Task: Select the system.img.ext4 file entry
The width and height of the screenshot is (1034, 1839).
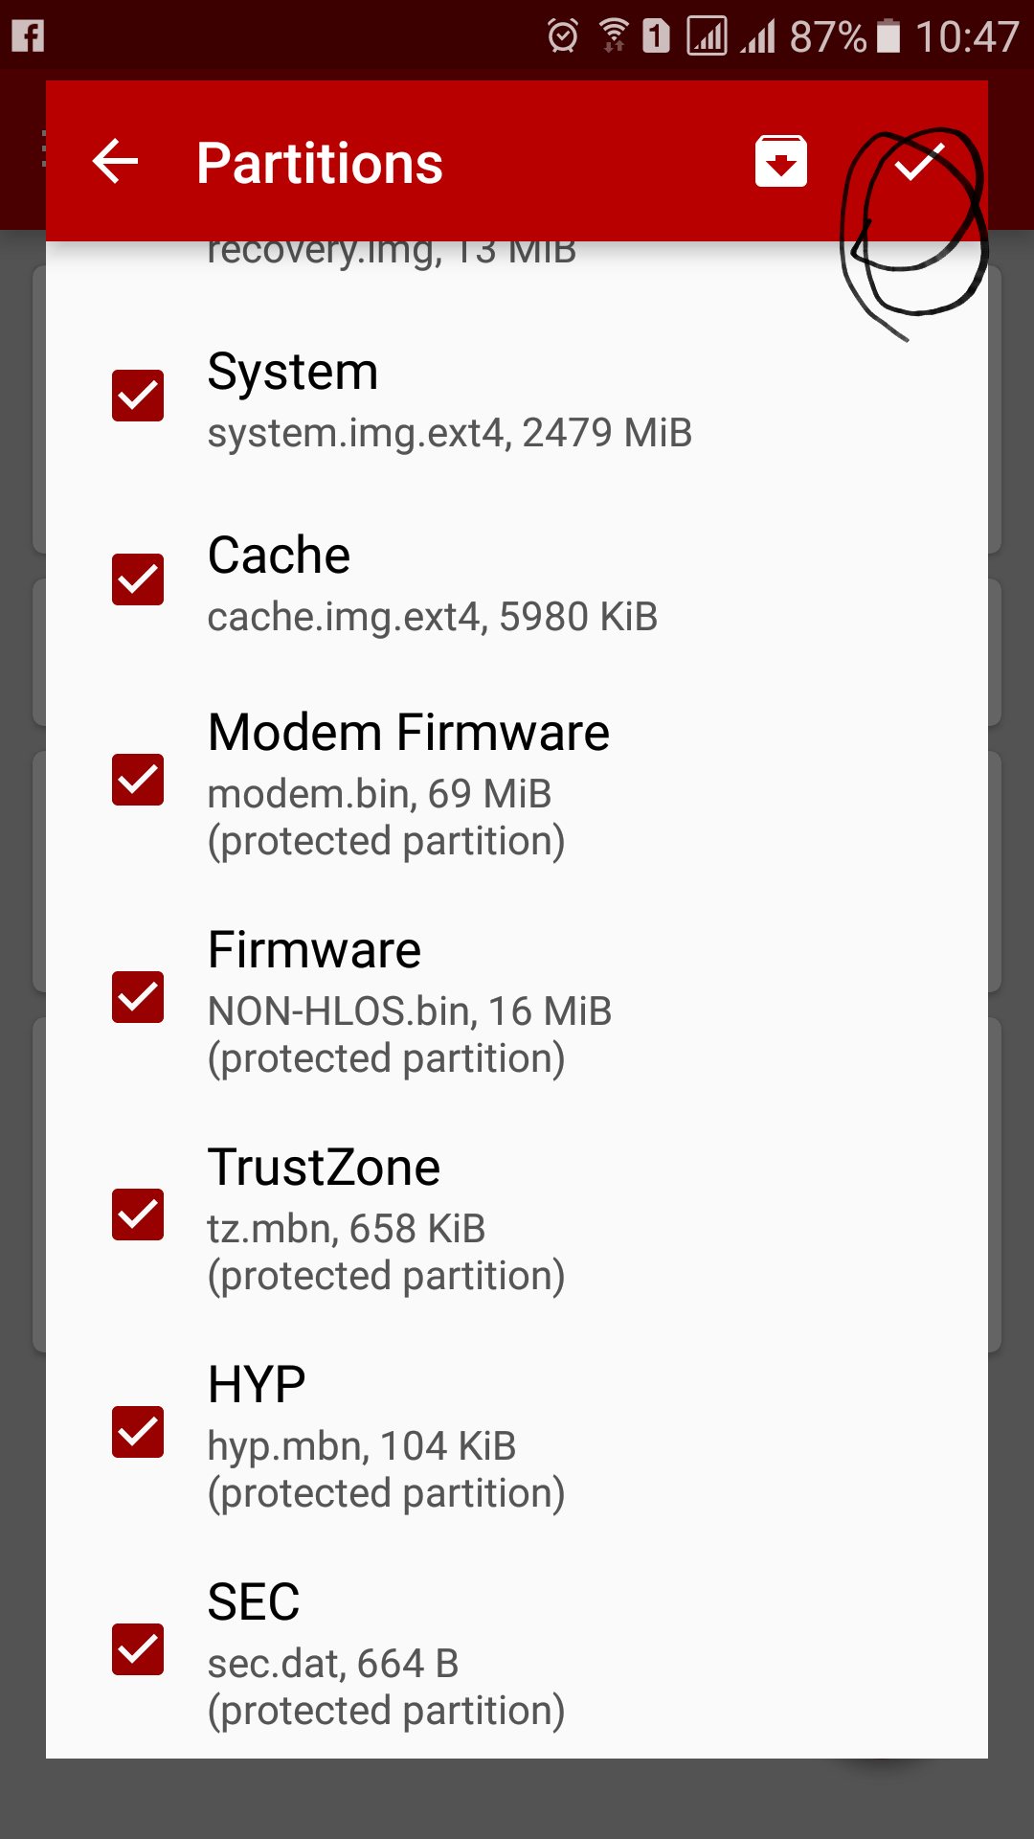Action: pyautogui.click(x=449, y=433)
